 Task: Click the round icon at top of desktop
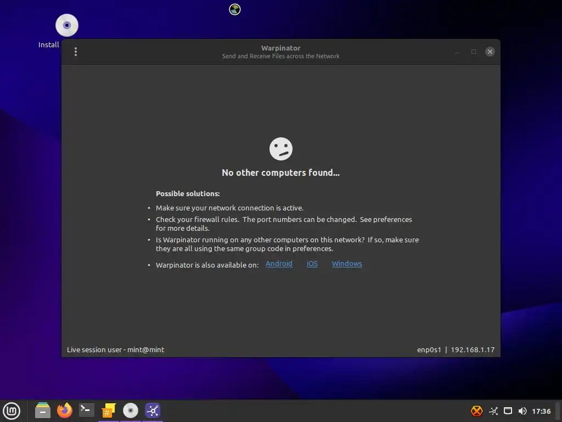[235, 9]
